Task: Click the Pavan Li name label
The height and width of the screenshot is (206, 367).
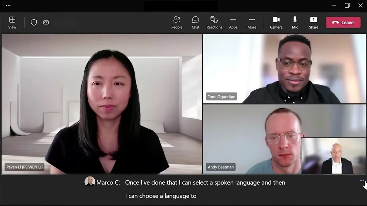Action: 24,167
